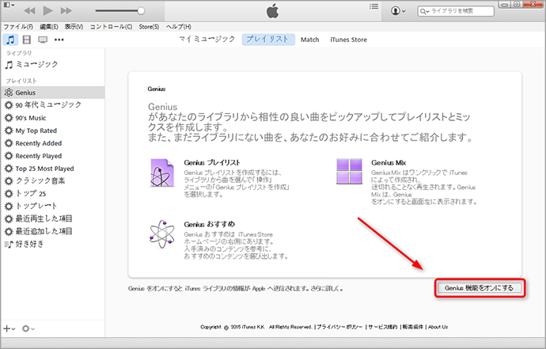Open the 編集(E) menu
546x349 pixels.
49,27
